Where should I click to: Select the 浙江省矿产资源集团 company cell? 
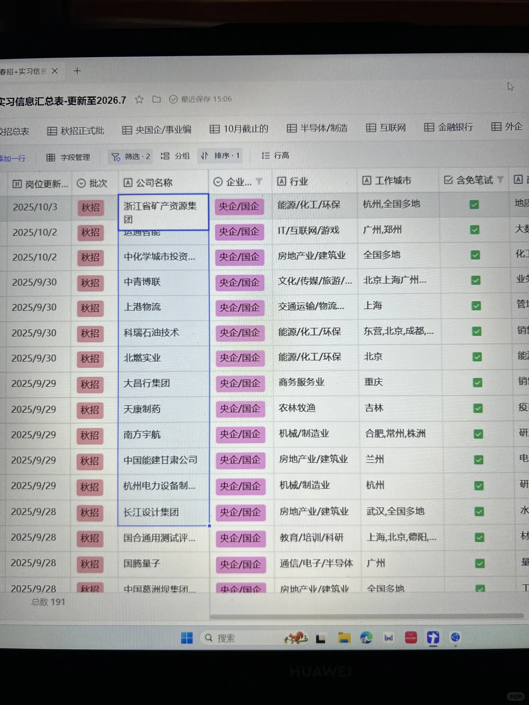164,212
